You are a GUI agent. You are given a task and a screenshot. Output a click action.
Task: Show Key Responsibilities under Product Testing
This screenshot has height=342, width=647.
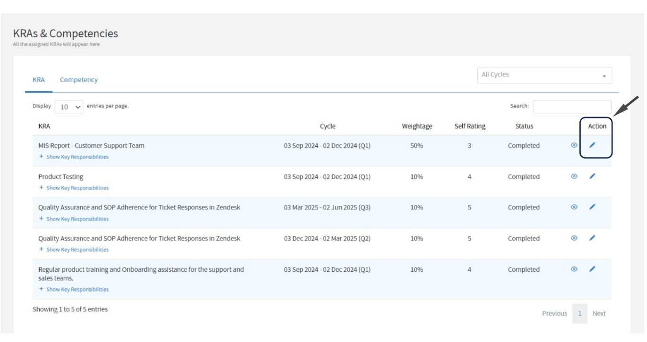click(x=77, y=188)
